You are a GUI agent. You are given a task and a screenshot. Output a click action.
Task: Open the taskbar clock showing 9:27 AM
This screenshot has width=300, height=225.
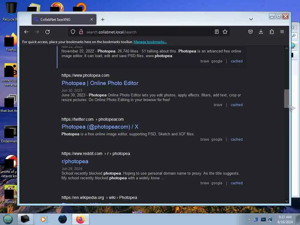(285, 219)
